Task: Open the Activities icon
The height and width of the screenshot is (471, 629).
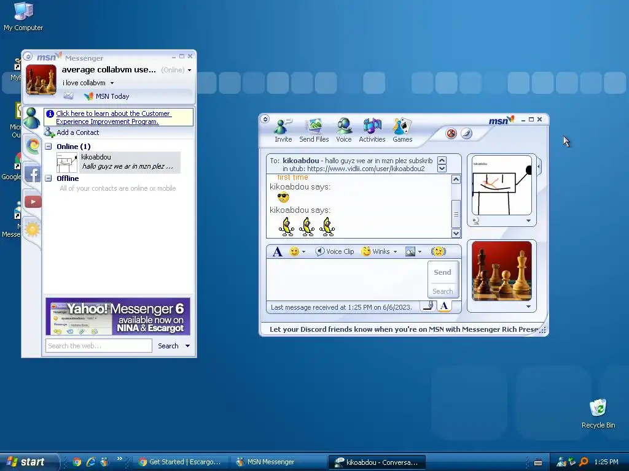Action: click(372, 130)
